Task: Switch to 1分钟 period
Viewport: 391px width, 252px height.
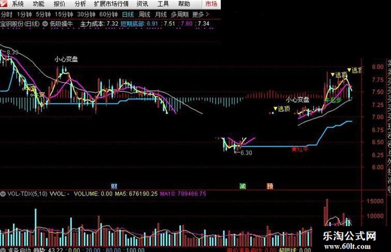Action: 24,14
